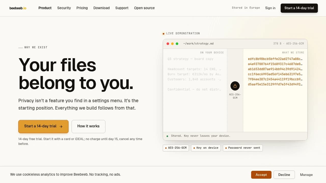Click the WHY WE EXIST label
Image resolution: width=326 pixels, height=183 pixels.
(x=36, y=48)
